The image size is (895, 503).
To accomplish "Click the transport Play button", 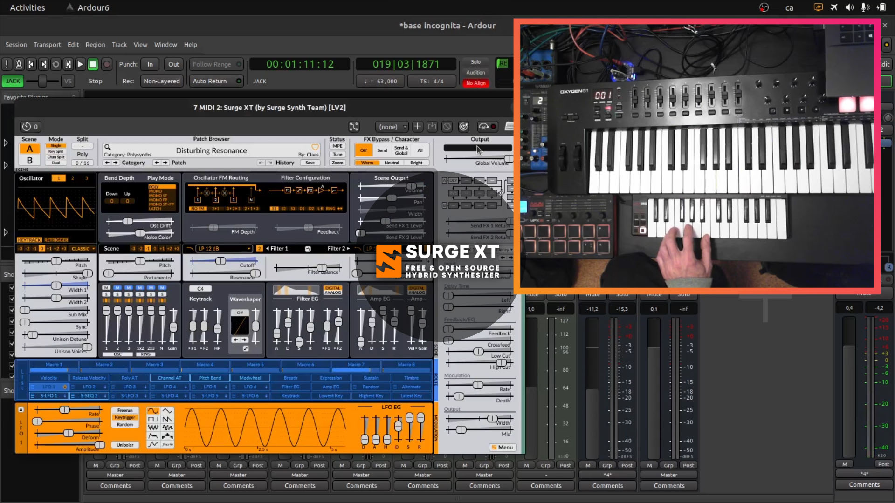I will (80, 64).
